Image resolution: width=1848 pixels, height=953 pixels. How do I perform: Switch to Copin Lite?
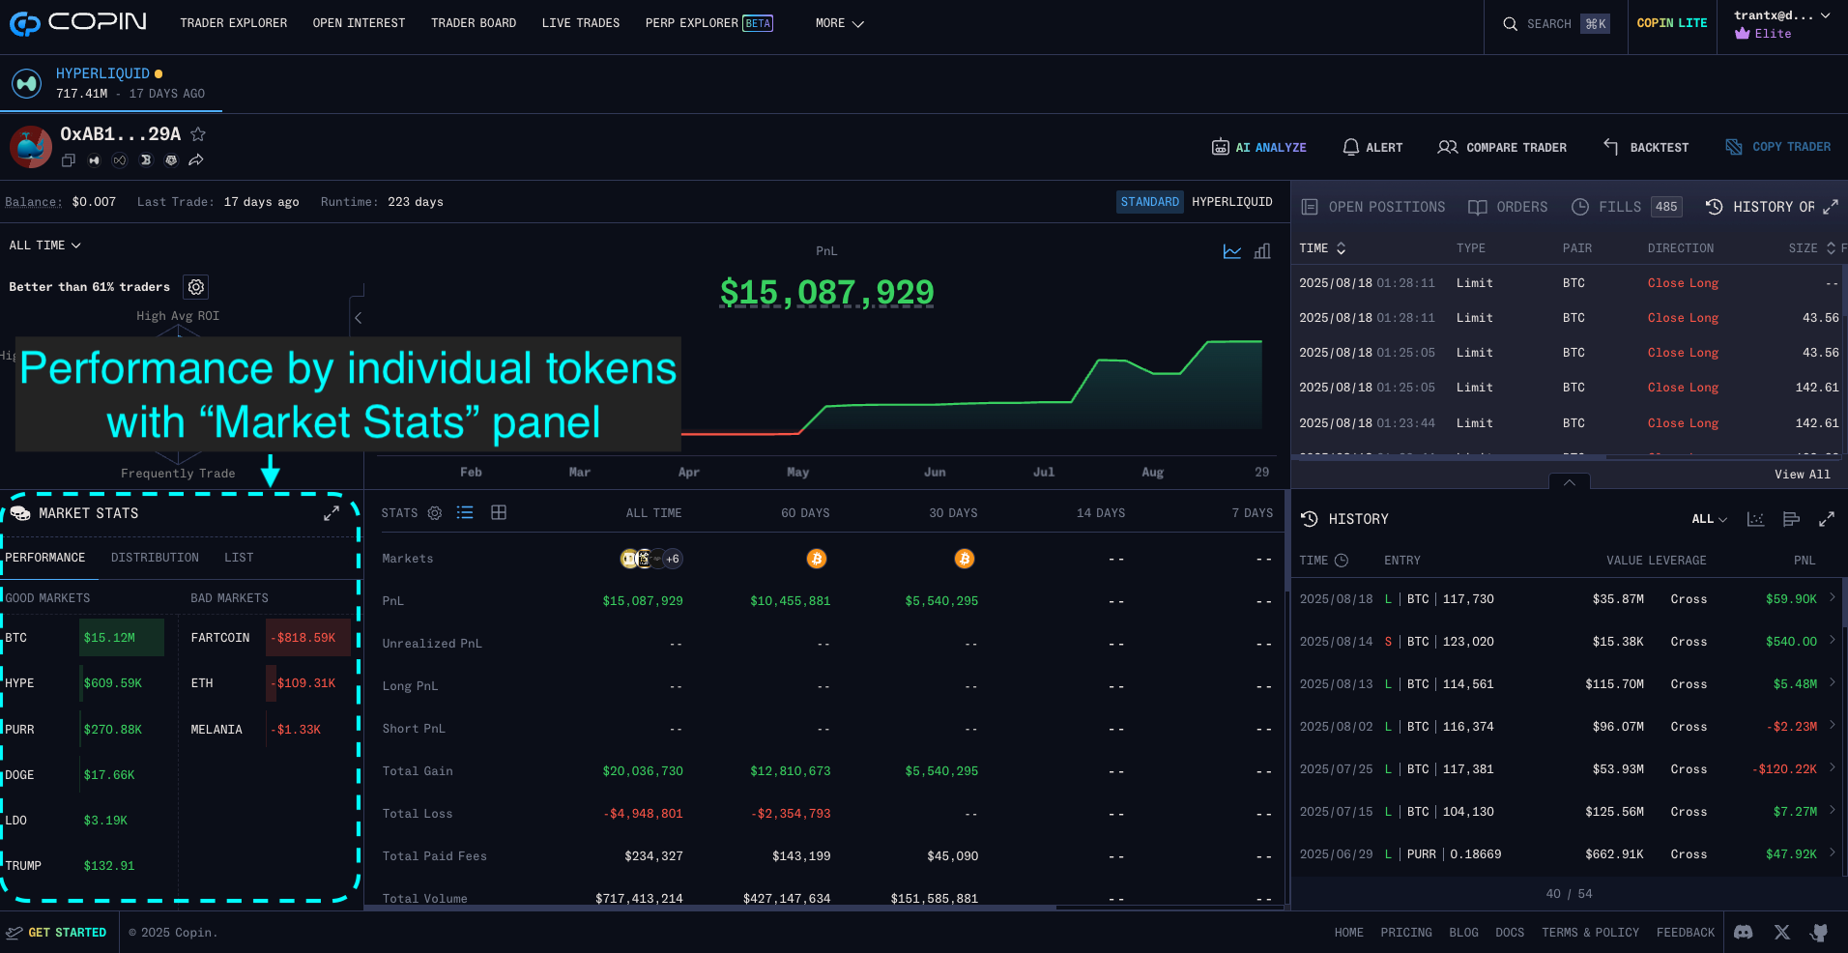(x=1672, y=23)
